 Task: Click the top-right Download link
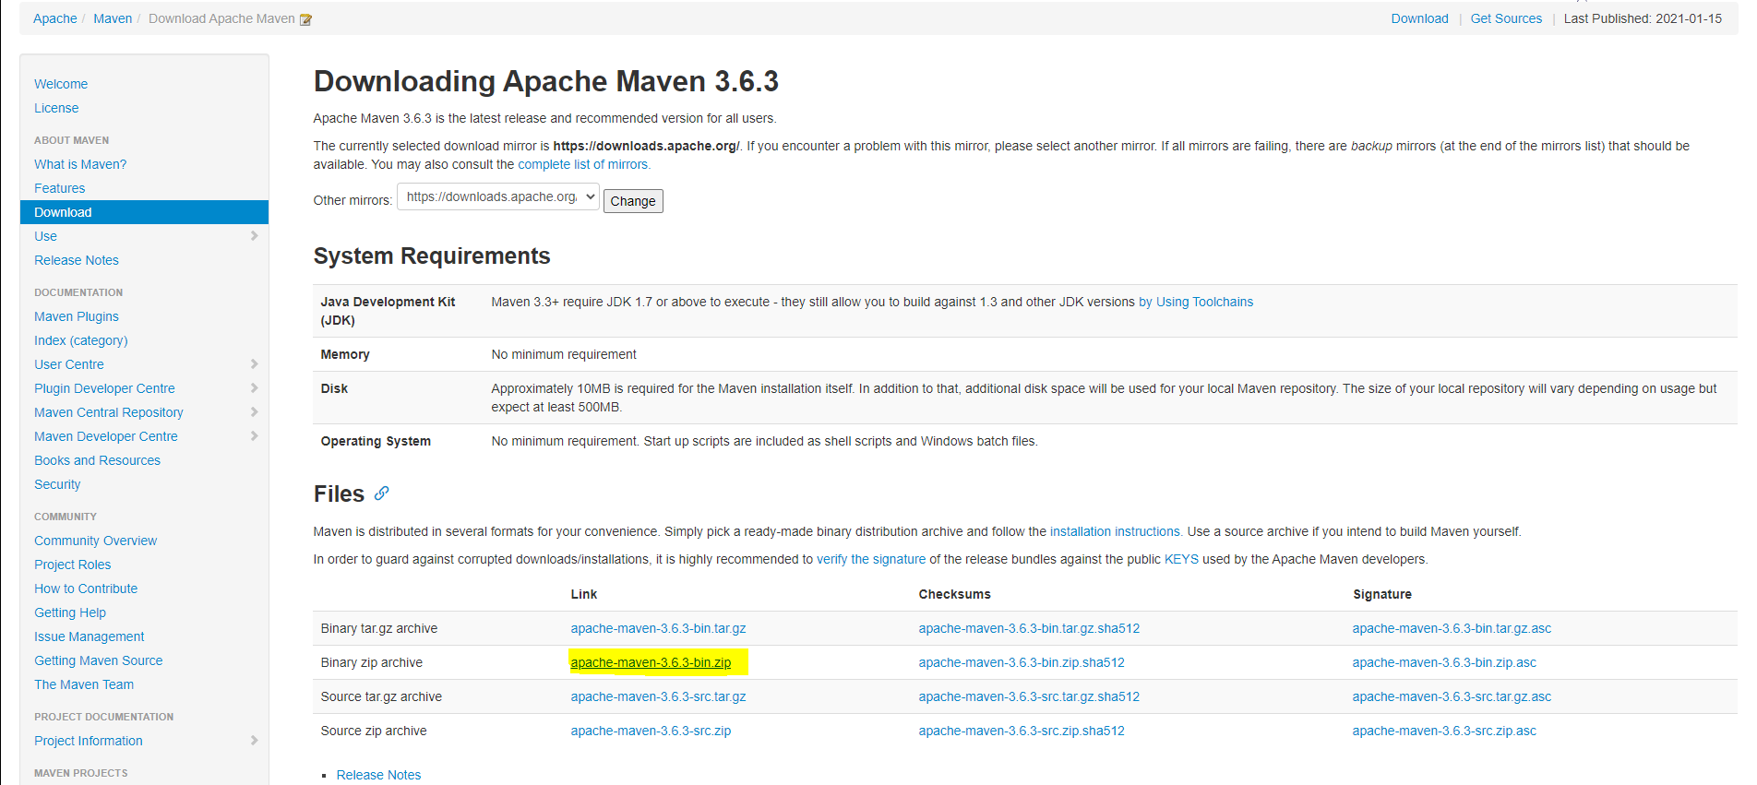pos(1419,18)
